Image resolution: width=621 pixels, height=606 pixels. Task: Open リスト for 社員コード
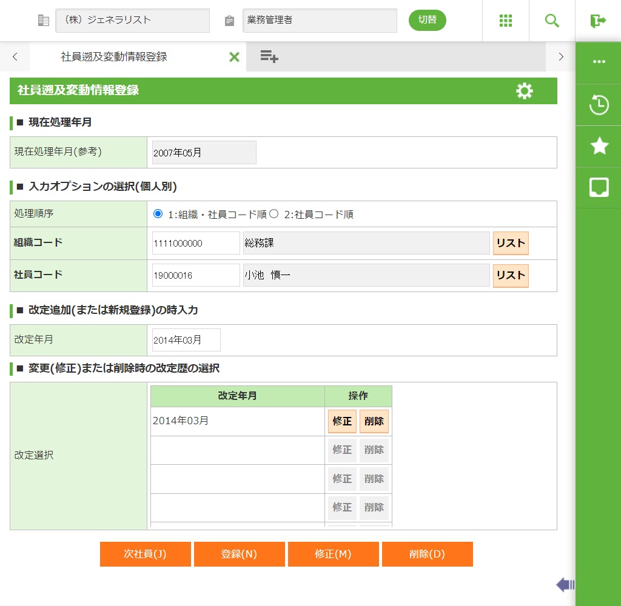(510, 276)
